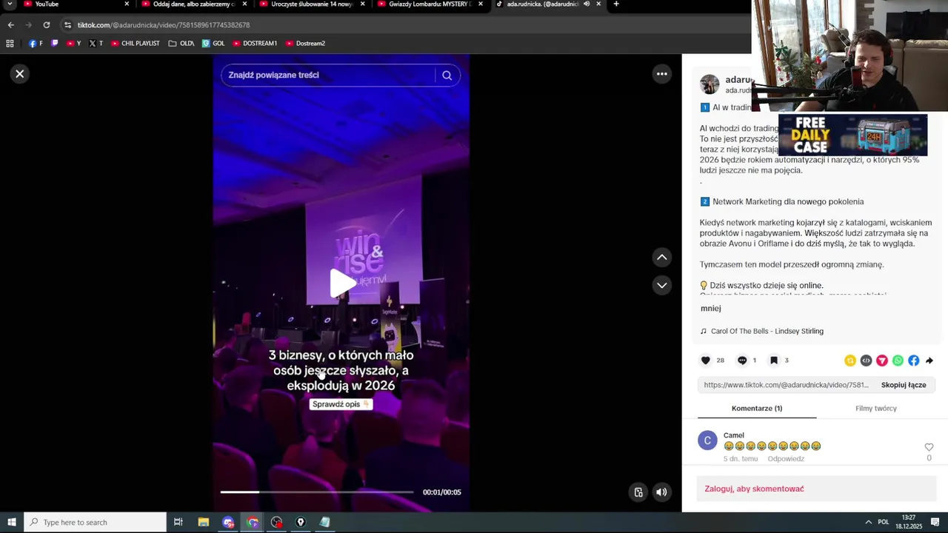Screen dimensions: 948x533
Task: Switch to 'Oddaj dane, albo zabierzemy' tab
Action: [x=194, y=4]
